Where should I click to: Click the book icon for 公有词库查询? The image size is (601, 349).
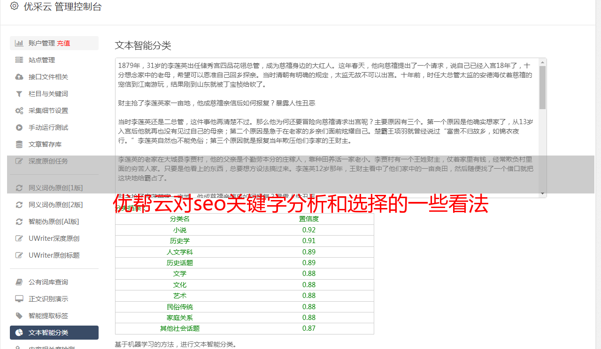click(19, 282)
